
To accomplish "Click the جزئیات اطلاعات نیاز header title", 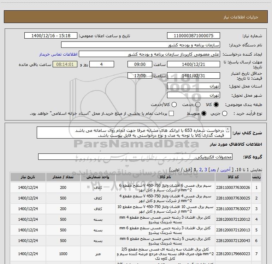I will click(x=241, y=17).
